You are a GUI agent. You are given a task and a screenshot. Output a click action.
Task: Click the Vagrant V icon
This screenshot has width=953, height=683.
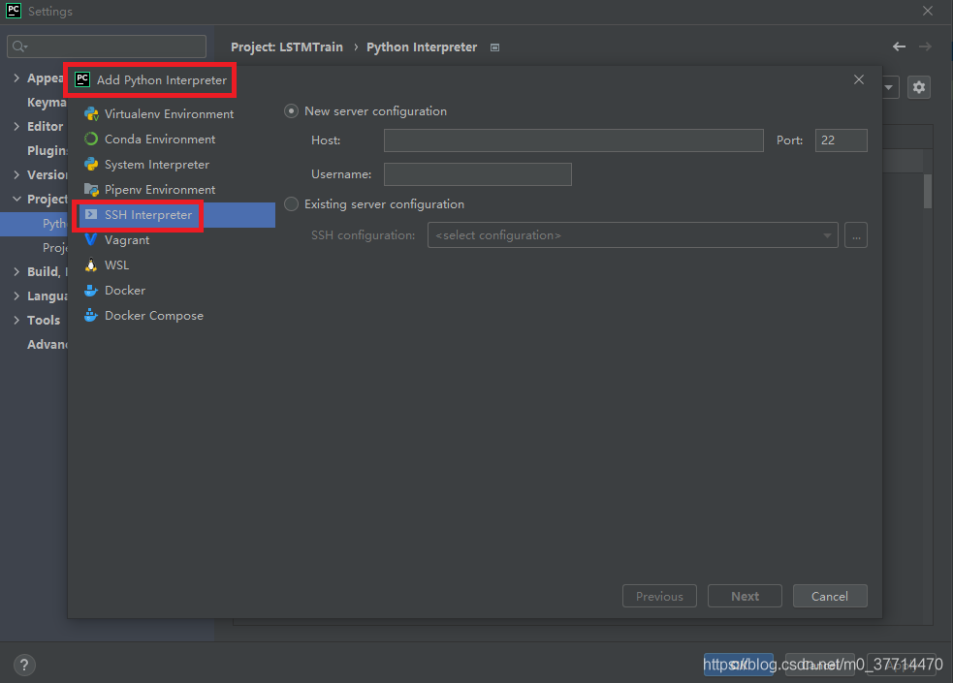pyautogui.click(x=91, y=240)
